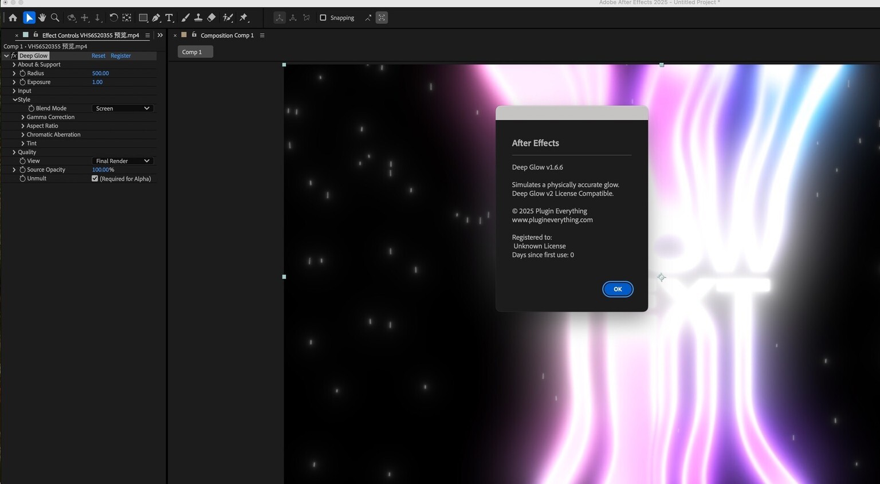Select the Type text tool

coord(170,18)
